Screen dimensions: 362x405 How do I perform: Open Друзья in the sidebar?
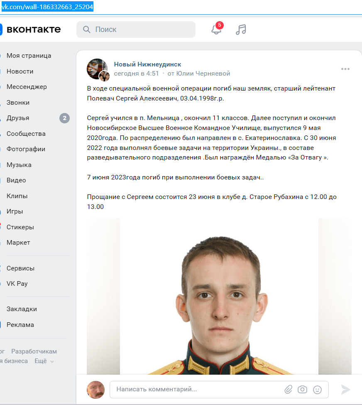(17, 118)
